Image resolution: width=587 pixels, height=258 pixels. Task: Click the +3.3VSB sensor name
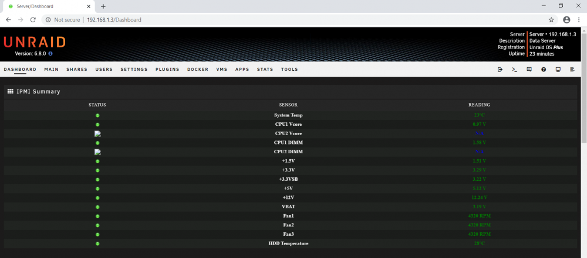(288, 179)
